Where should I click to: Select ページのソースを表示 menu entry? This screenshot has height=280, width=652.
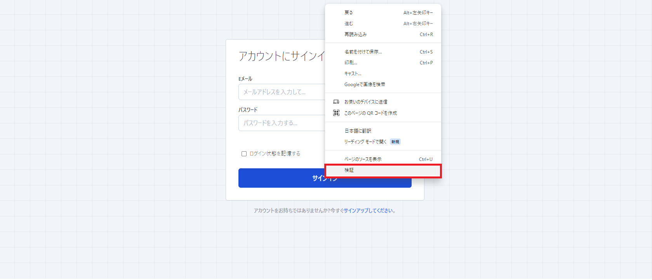pyautogui.click(x=383, y=159)
